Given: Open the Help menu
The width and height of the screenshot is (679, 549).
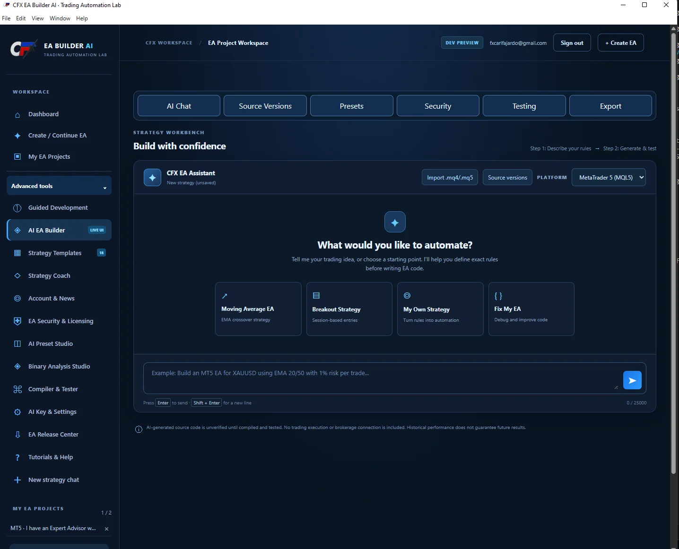Looking at the screenshot, I should 82,18.
